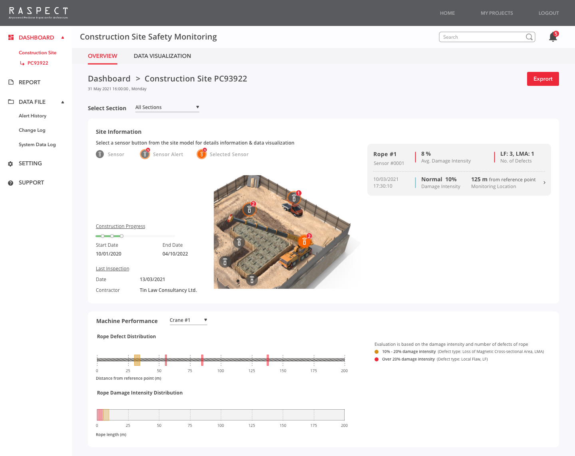Click the construction progress bar
575x456 pixels.
(x=135, y=236)
